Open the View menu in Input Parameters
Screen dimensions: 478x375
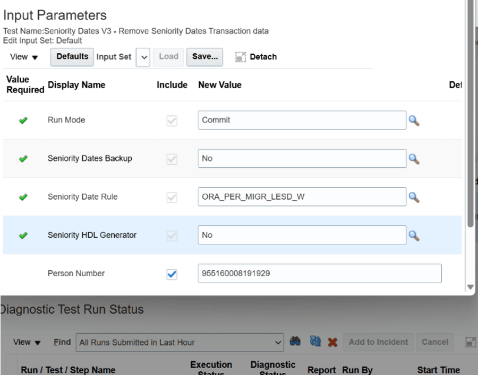[24, 57]
